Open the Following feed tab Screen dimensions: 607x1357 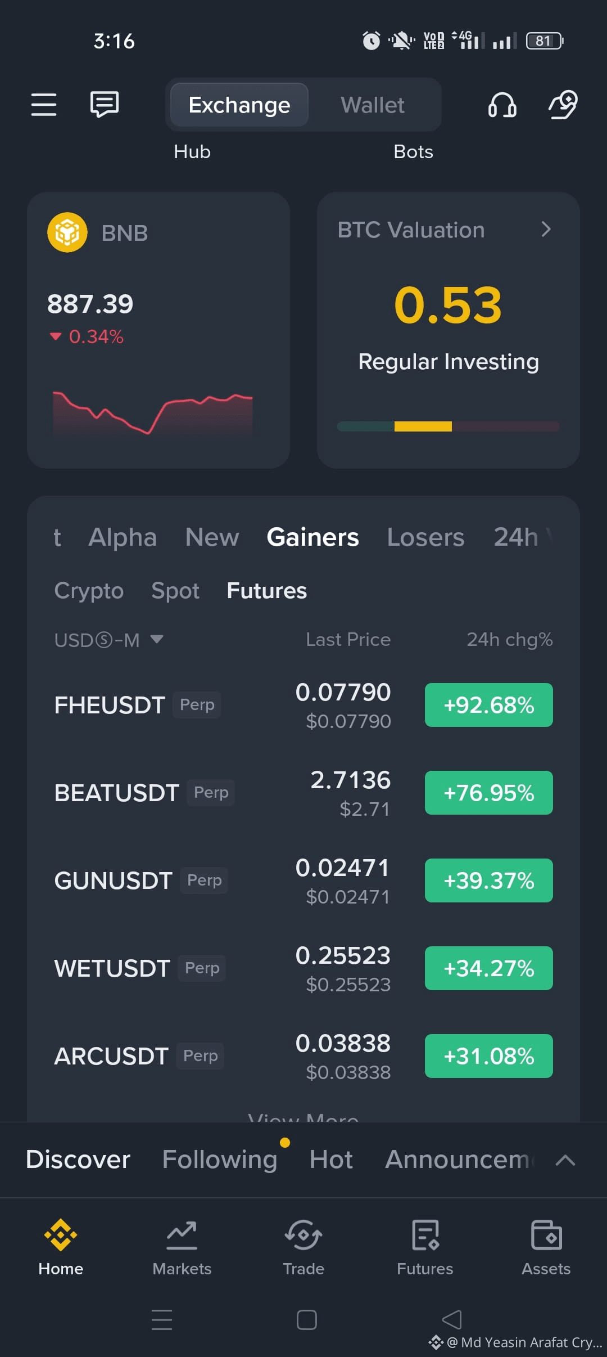[220, 1160]
